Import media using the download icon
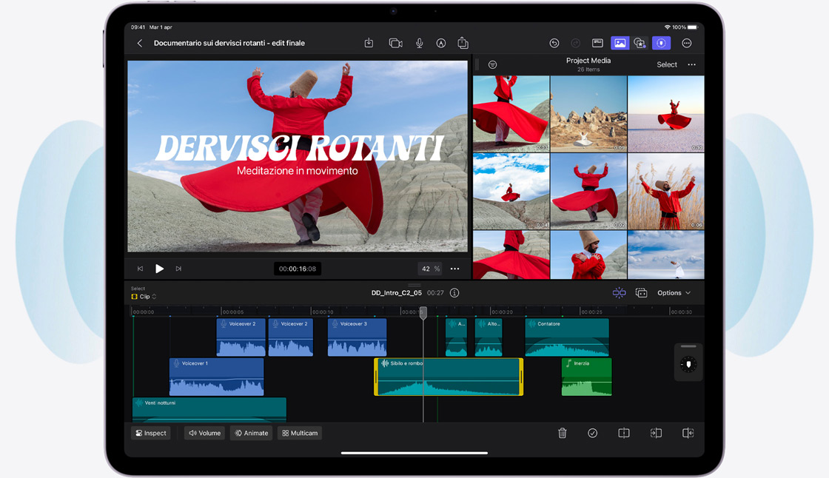Screen dimensions: 829x478 369,43
